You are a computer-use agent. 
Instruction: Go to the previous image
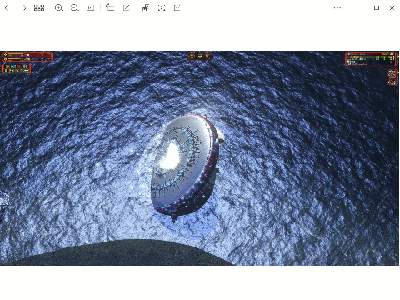[x=8, y=8]
